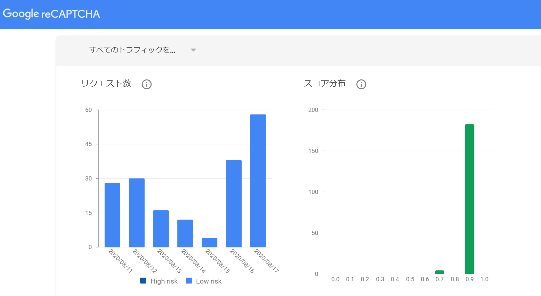Click the 1.0 score axis label

[484, 279]
